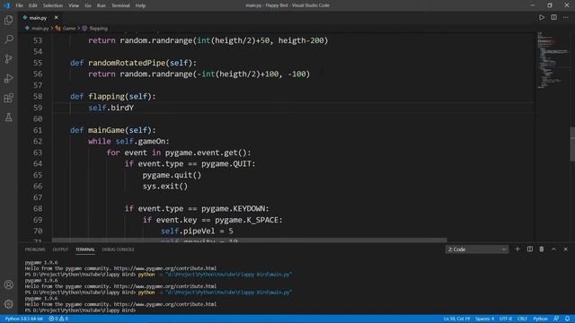This screenshot has height=323, width=575.
Task: Switch to the Problems panel tab
Action: tap(35, 249)
